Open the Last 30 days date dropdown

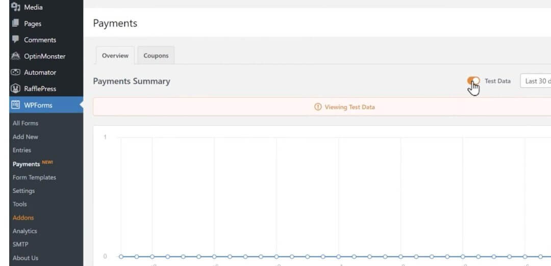point(536,81)
